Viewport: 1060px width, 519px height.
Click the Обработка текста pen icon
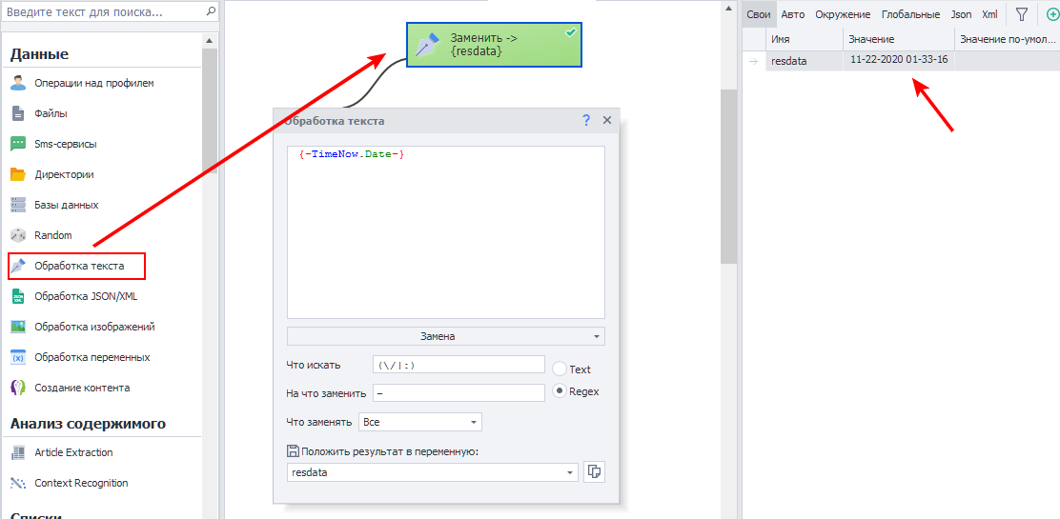pos(18,267)
